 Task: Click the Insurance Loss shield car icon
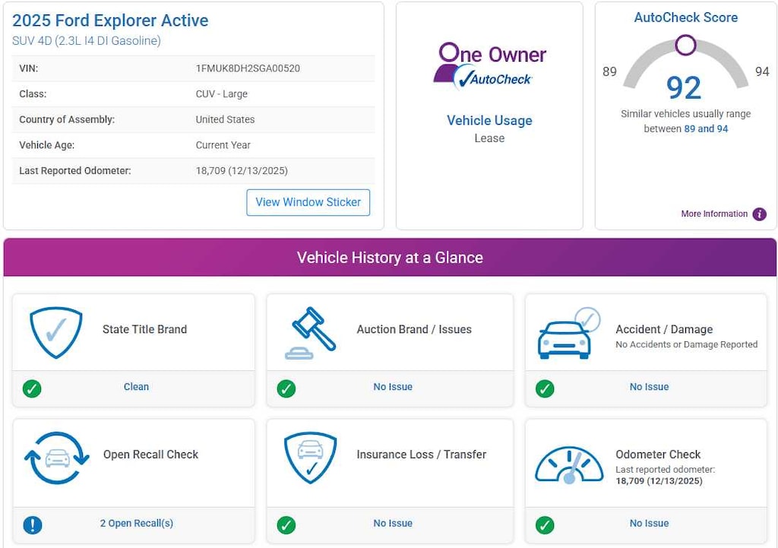[310, 458]
